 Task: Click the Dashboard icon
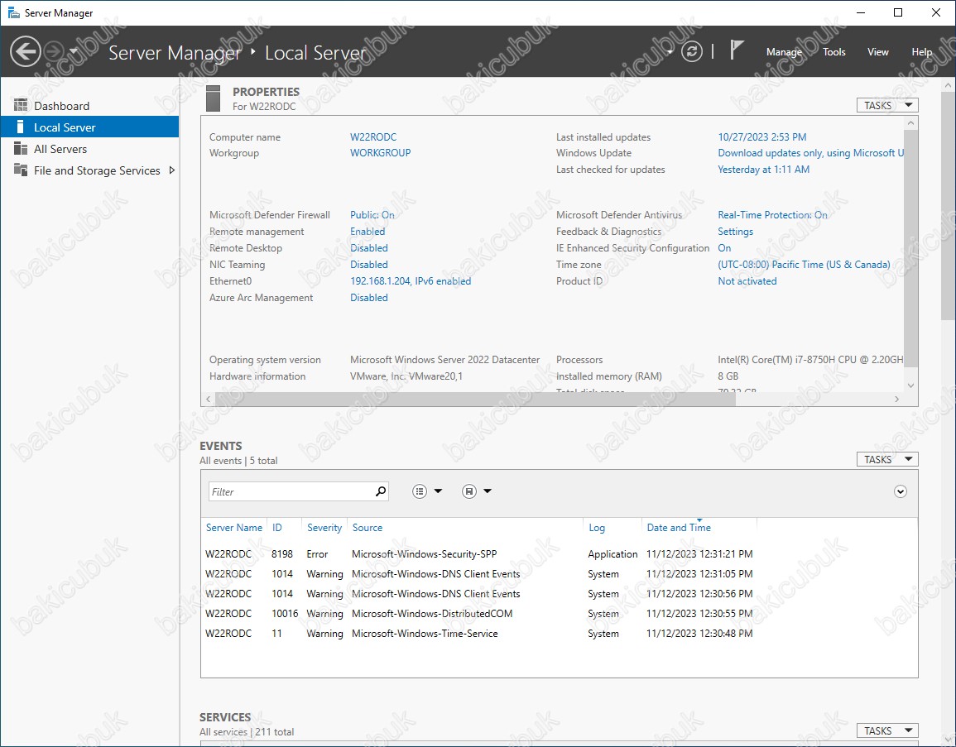point(21,105)
